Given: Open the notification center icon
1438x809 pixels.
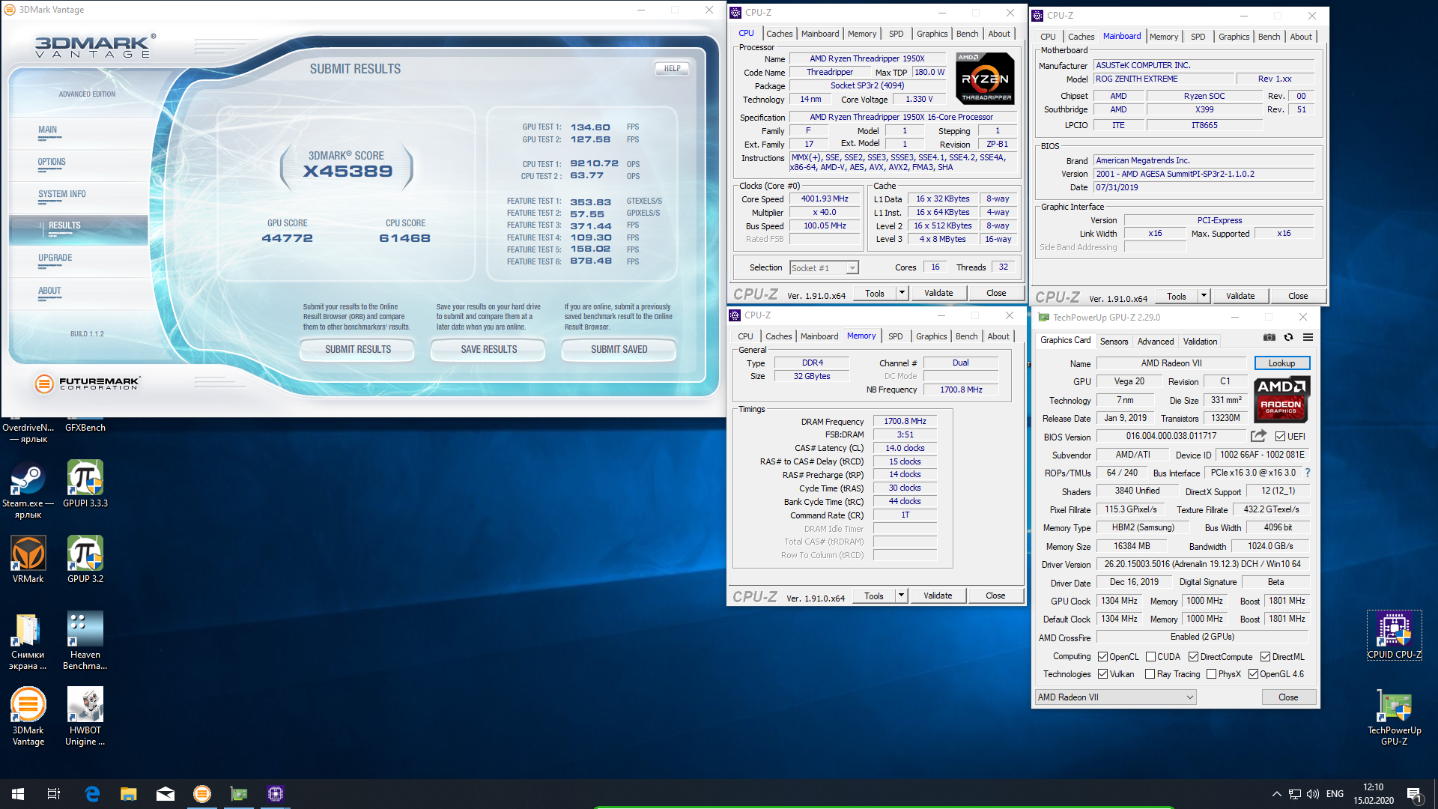Looking at the screenshot, I should click(x=1414, y=794).
